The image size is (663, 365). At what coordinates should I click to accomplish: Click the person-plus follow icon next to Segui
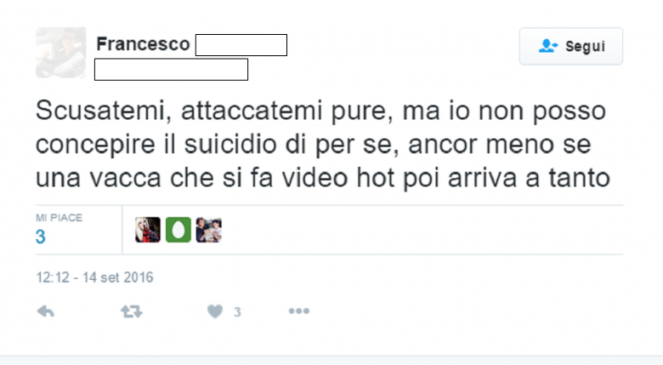(x=548, y=46)
